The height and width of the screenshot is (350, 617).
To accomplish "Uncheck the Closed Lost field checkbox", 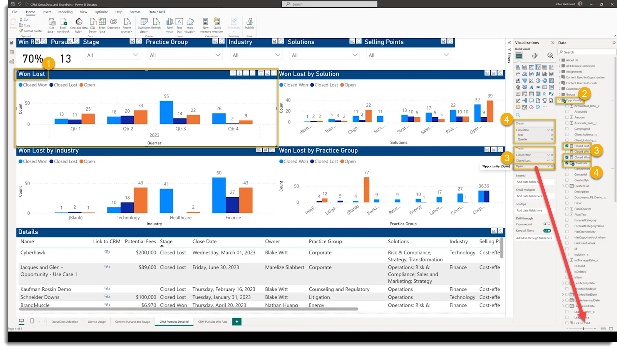I will coord(567,146).
